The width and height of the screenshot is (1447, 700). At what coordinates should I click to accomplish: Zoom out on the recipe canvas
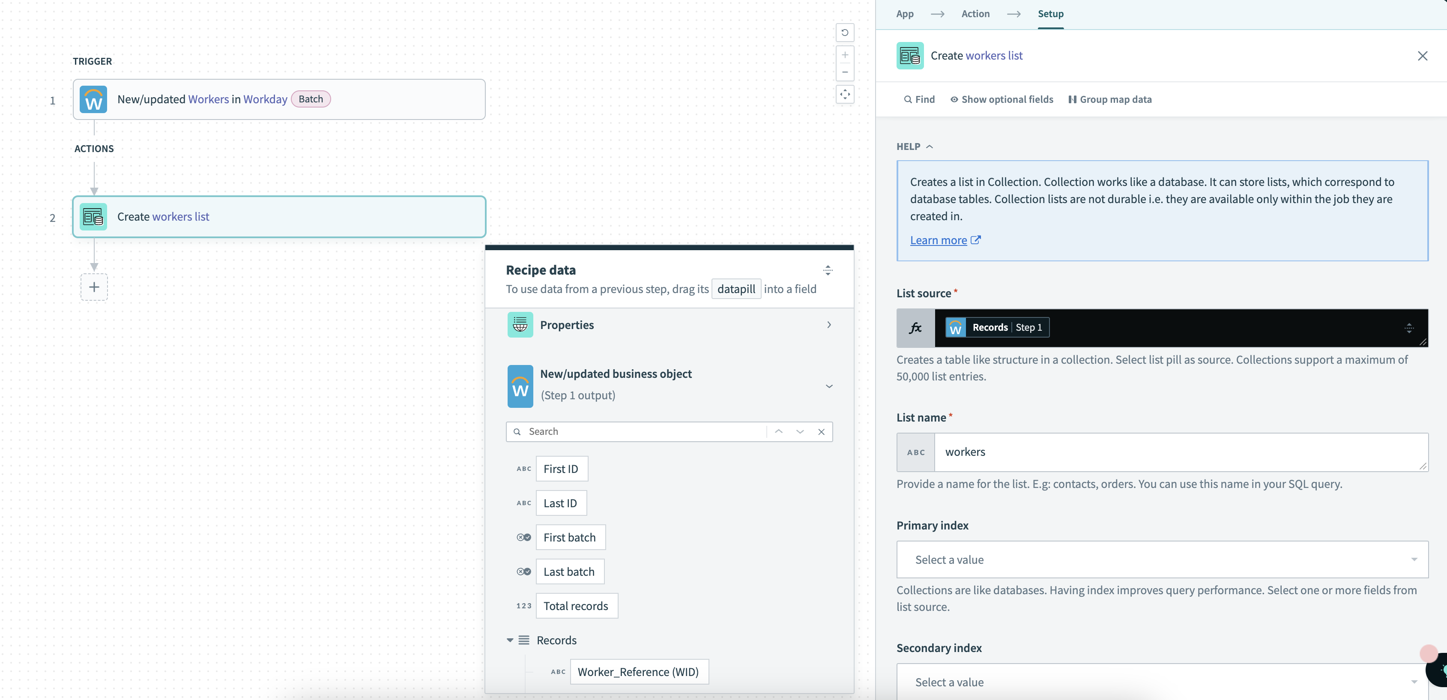[845, 72]
